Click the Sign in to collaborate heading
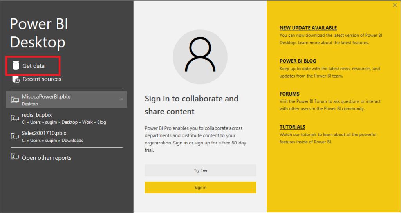401x213 pixels. [x=191, y=105]
